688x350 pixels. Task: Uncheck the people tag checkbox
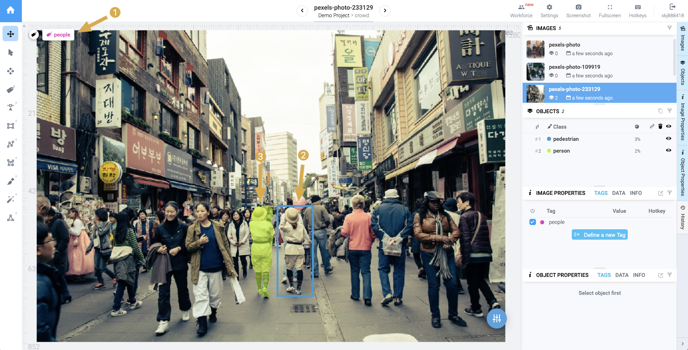pos(532,222)
